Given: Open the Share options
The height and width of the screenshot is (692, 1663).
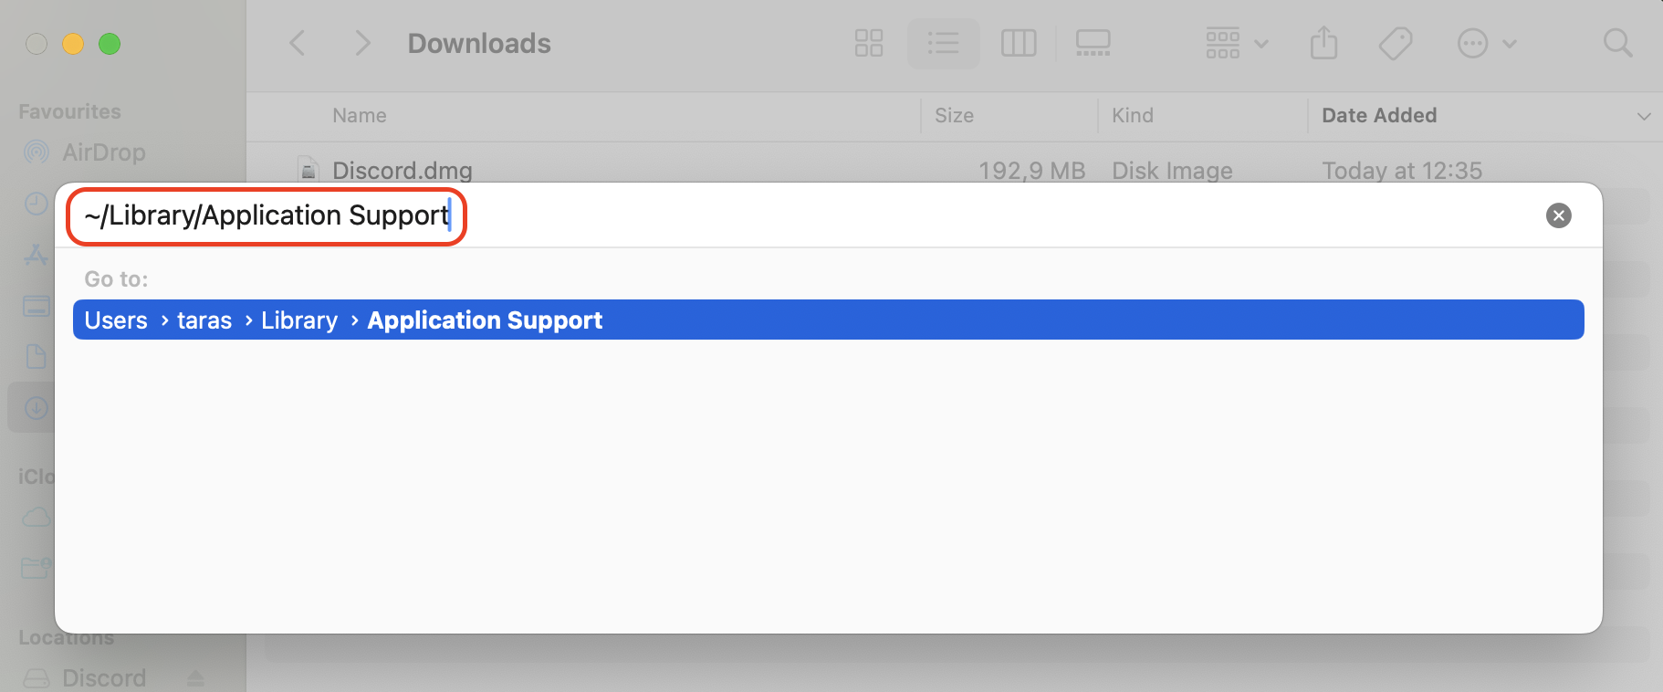Looking at the screenshot, I should (x=1324, y=43).
